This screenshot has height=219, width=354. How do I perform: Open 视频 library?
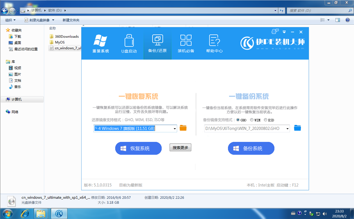18,68
